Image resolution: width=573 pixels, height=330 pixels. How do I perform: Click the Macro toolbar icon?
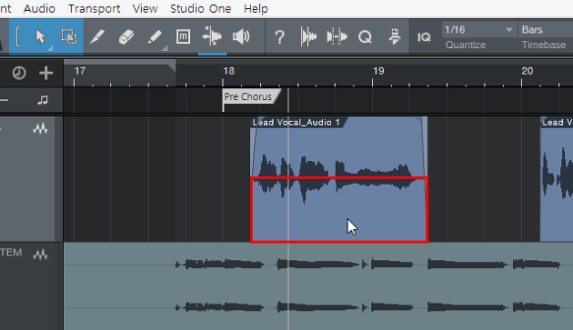395,36
